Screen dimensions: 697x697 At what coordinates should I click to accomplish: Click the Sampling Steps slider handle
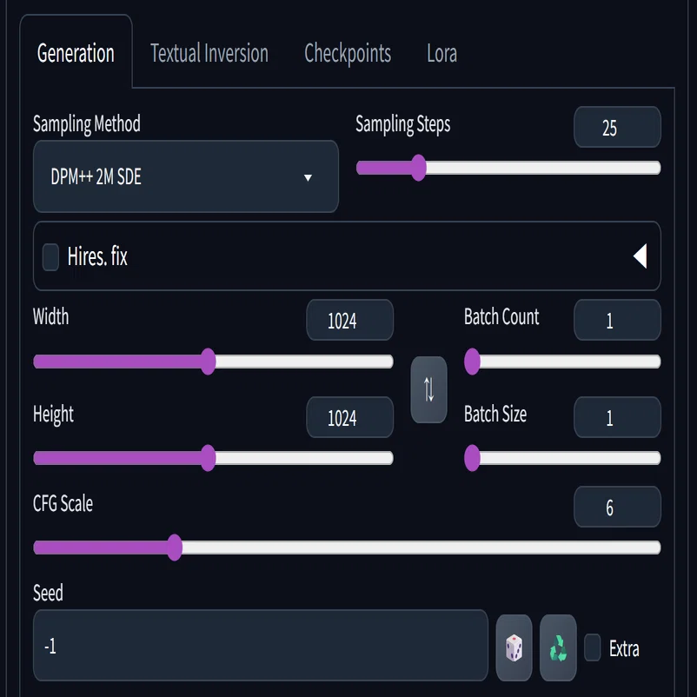(x=418, y=168)
